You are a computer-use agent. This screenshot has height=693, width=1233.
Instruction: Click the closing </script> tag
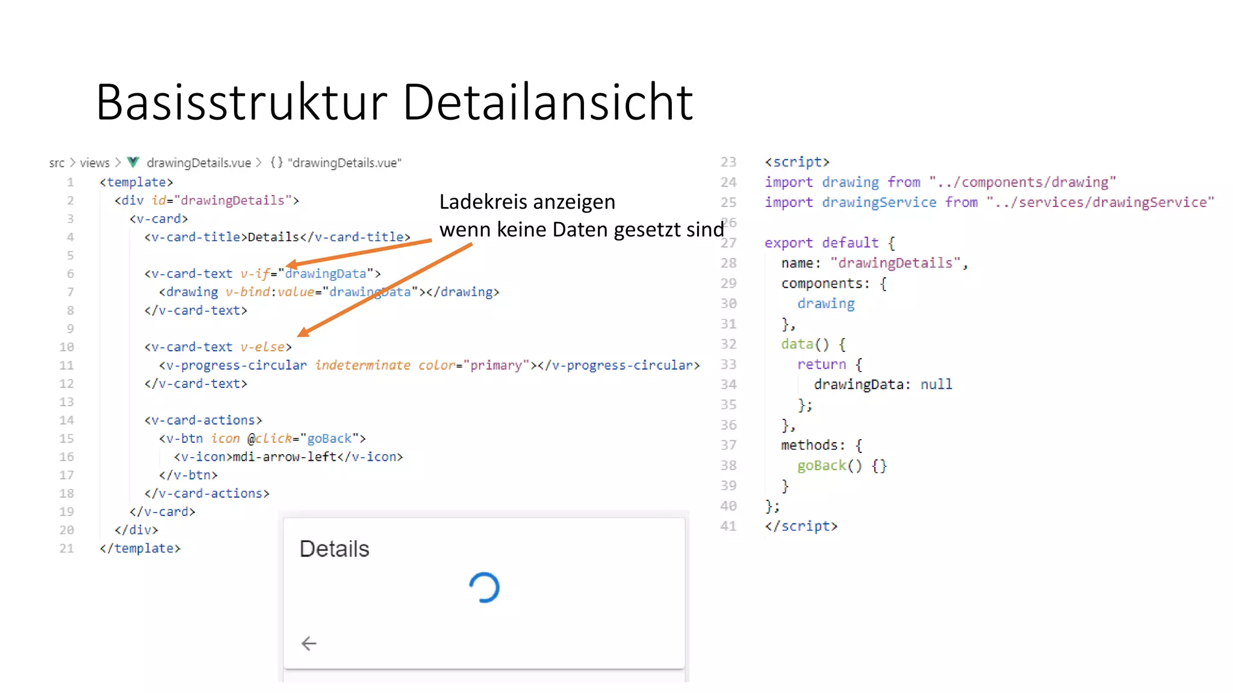pos(801,526)
